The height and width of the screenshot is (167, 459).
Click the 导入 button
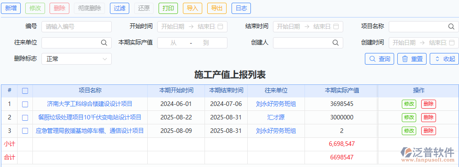(192, 8)
